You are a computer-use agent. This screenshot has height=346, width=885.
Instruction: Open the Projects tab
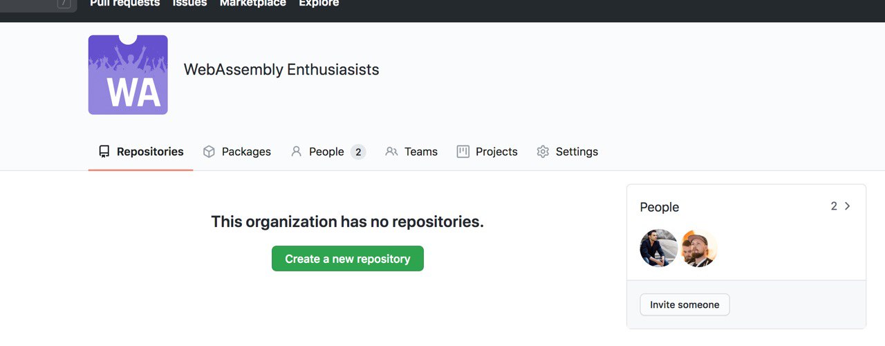(x=487, y=152)
